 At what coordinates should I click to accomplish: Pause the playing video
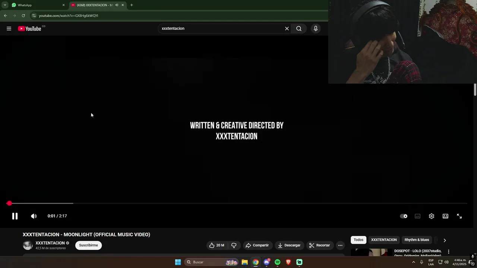click(15, 216)
